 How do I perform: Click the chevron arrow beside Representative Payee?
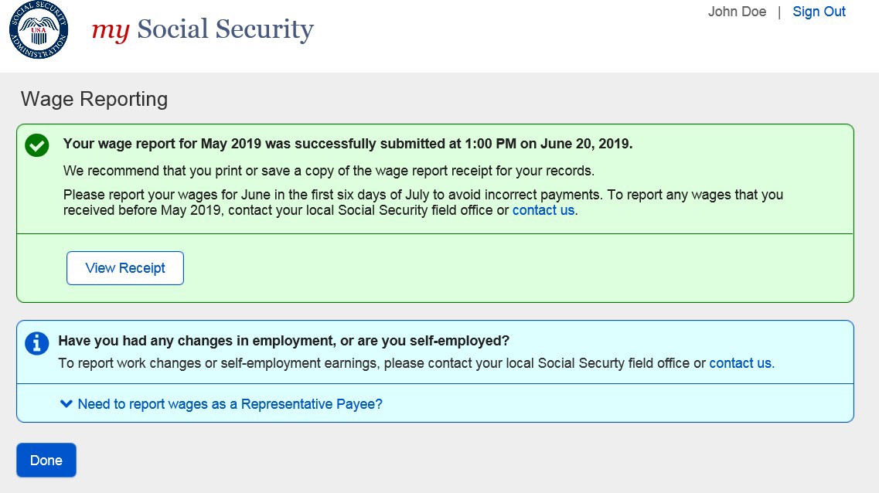[x=66, y=403]
